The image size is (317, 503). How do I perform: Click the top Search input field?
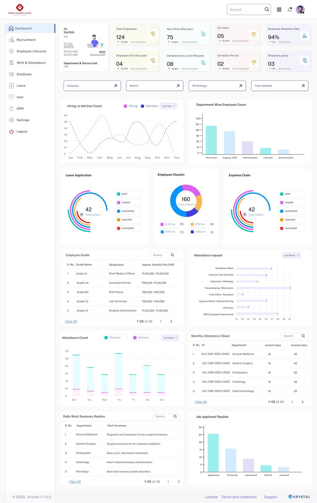tap(249, 10)
